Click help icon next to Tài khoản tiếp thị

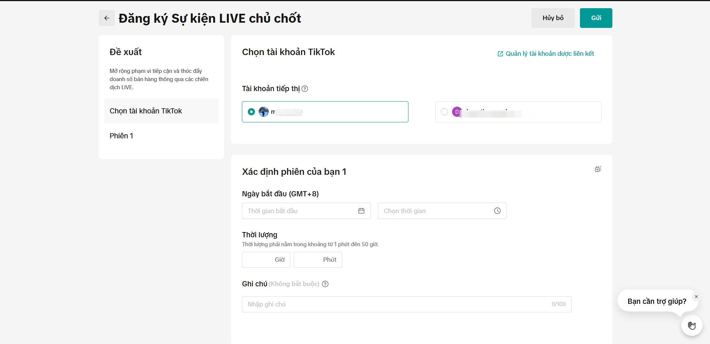pyautogui.click(x=305, y=89)
